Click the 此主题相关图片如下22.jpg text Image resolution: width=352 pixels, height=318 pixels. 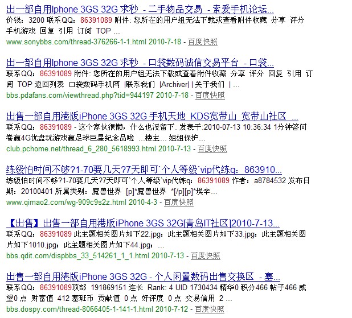[x=118, y=234]
